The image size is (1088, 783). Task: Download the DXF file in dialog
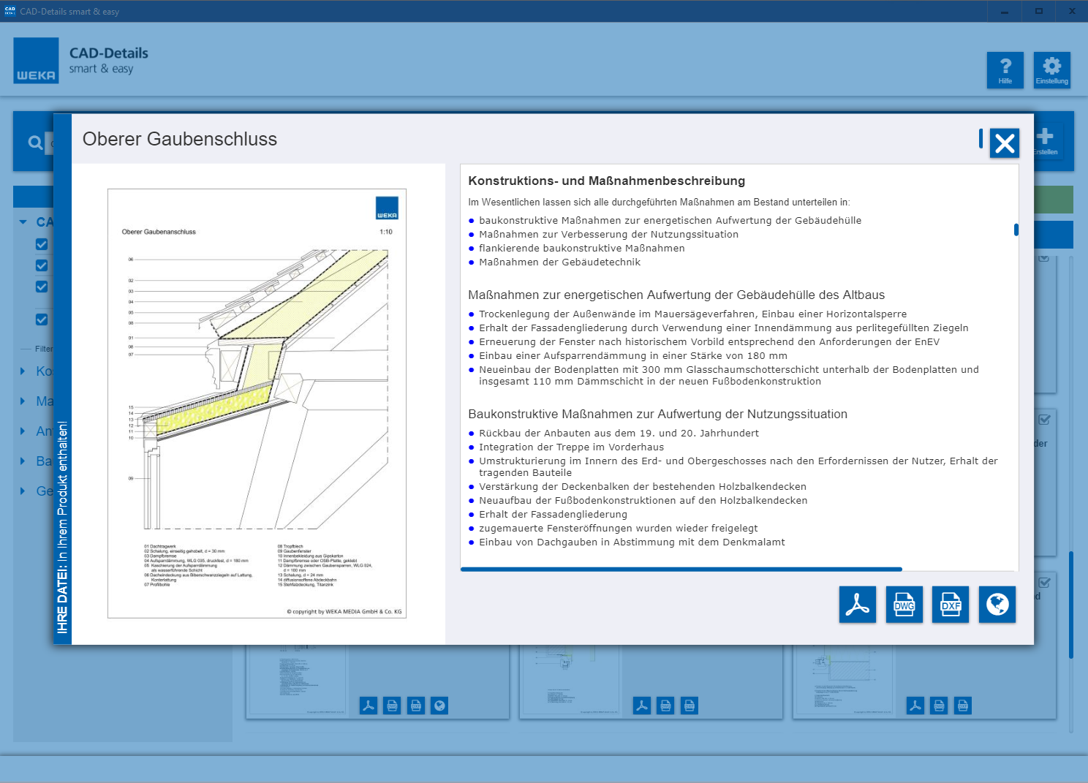(x=951, y=605)
